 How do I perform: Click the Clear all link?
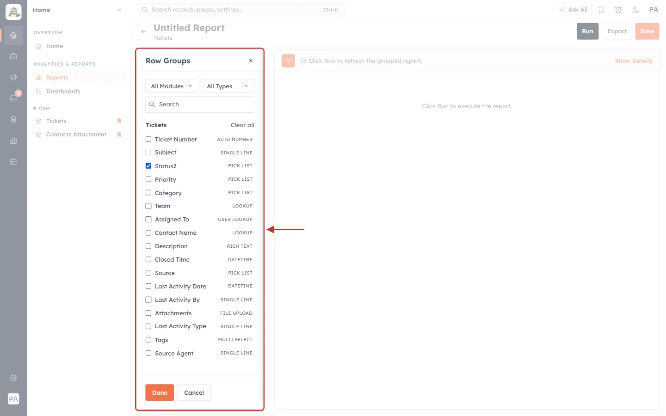coord(242,125)
